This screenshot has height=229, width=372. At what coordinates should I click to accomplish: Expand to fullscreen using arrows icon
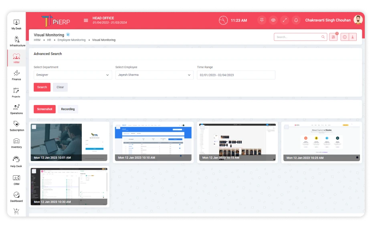coord(285,20)
